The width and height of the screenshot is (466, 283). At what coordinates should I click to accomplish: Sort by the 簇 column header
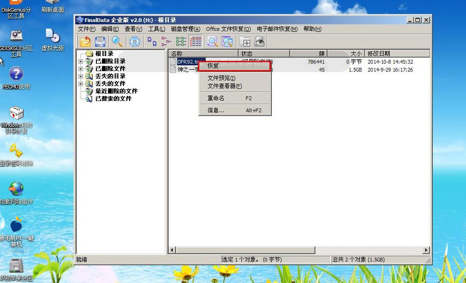(x=308, y=53)
